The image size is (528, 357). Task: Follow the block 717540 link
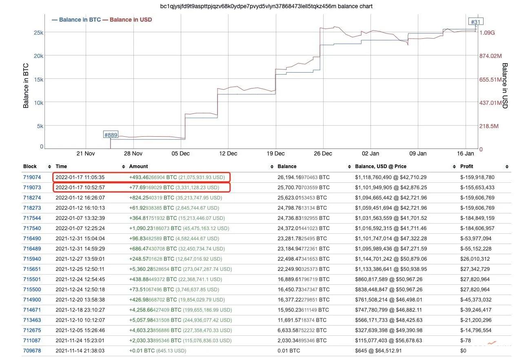pyautogui.click(x=32, y=228)
